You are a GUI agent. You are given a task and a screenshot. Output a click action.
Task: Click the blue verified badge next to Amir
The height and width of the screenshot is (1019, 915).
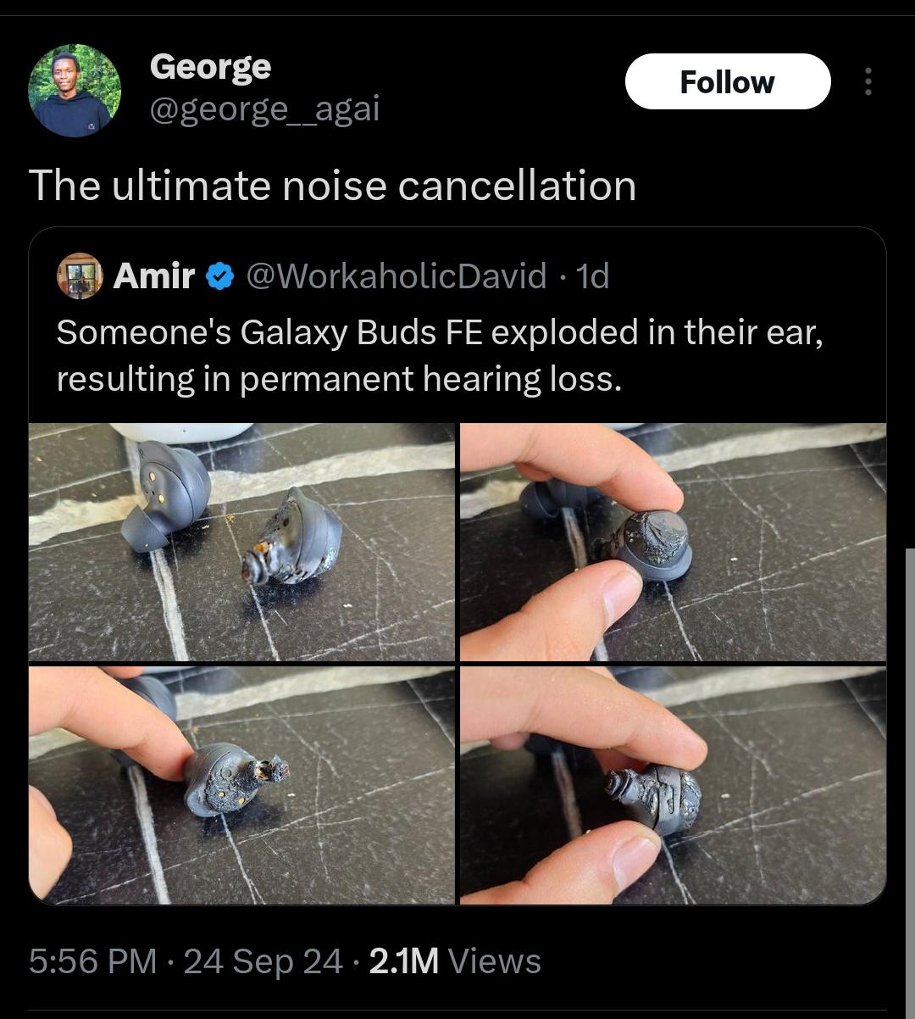[220, 276]
